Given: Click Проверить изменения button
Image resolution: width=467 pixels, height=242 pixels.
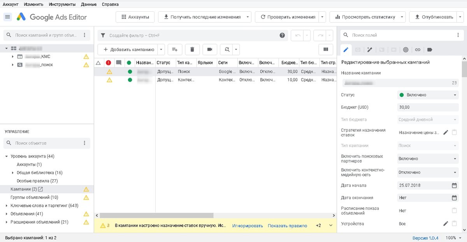Looking at the screenshot, I should point(287,17).
